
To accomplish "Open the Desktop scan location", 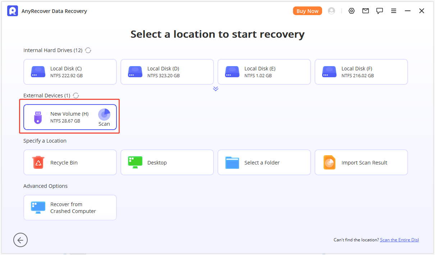I will pyautogui.click(x=167, y=162).
